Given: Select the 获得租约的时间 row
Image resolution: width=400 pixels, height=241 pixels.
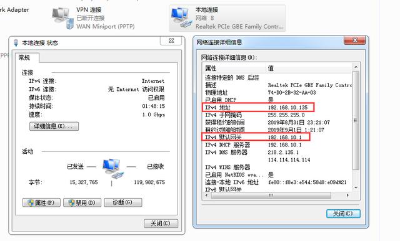Looking at the screenshot, I should tap(277, 122).
